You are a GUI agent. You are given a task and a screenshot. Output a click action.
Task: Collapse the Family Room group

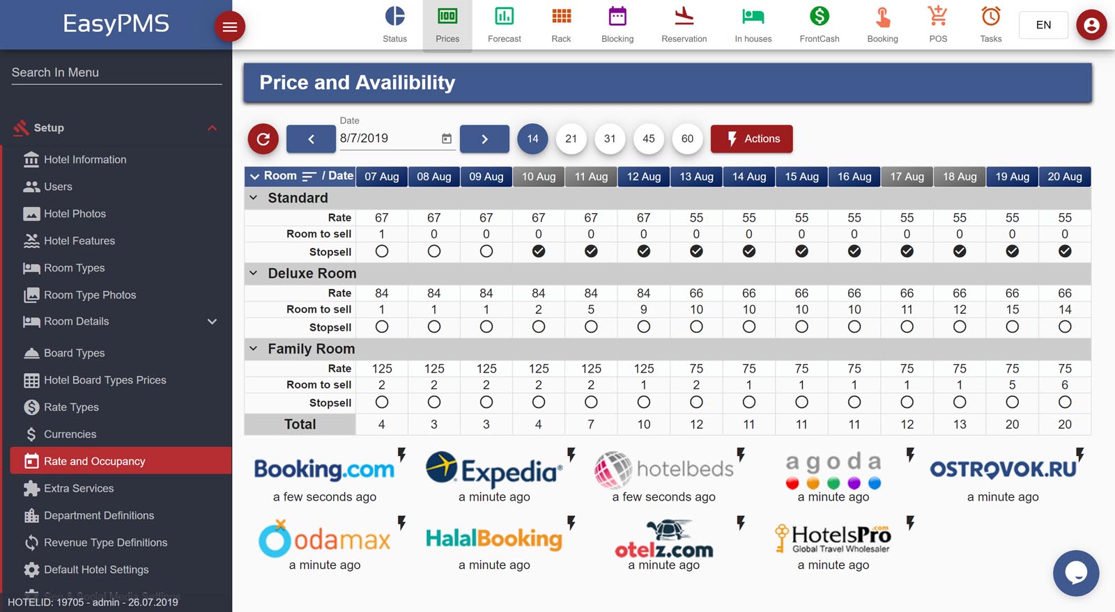tap(254, 348)
